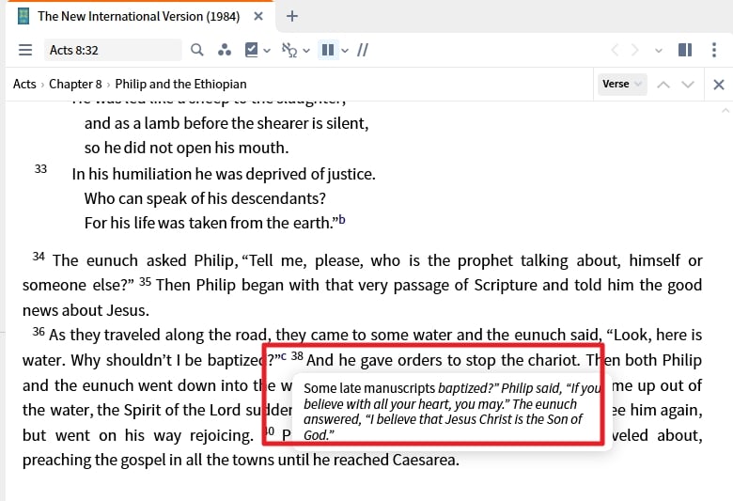Viewport: 733px width, 501px height.
Task: Go forward with the history right arrow
Action: tap(635, 50)
